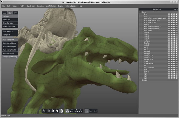Enable Soft Selection button
This screenshot has width=179, height=118.
click(x=10, y=31)
